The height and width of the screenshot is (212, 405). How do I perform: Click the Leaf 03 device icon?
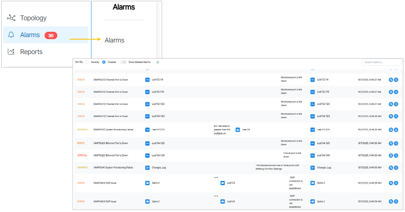pyautogui.click(x=223, y=183)
